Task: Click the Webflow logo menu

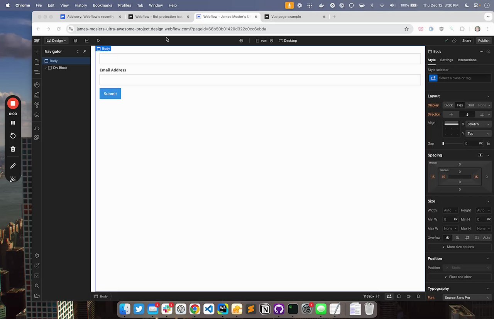Action: click(37, 41)
